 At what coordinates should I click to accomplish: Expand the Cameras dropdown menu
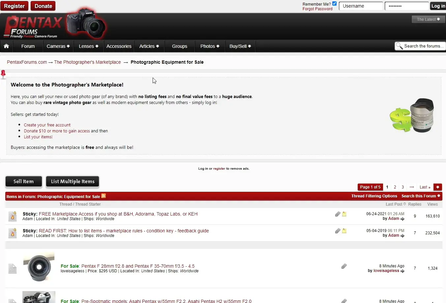pos(58,46)
